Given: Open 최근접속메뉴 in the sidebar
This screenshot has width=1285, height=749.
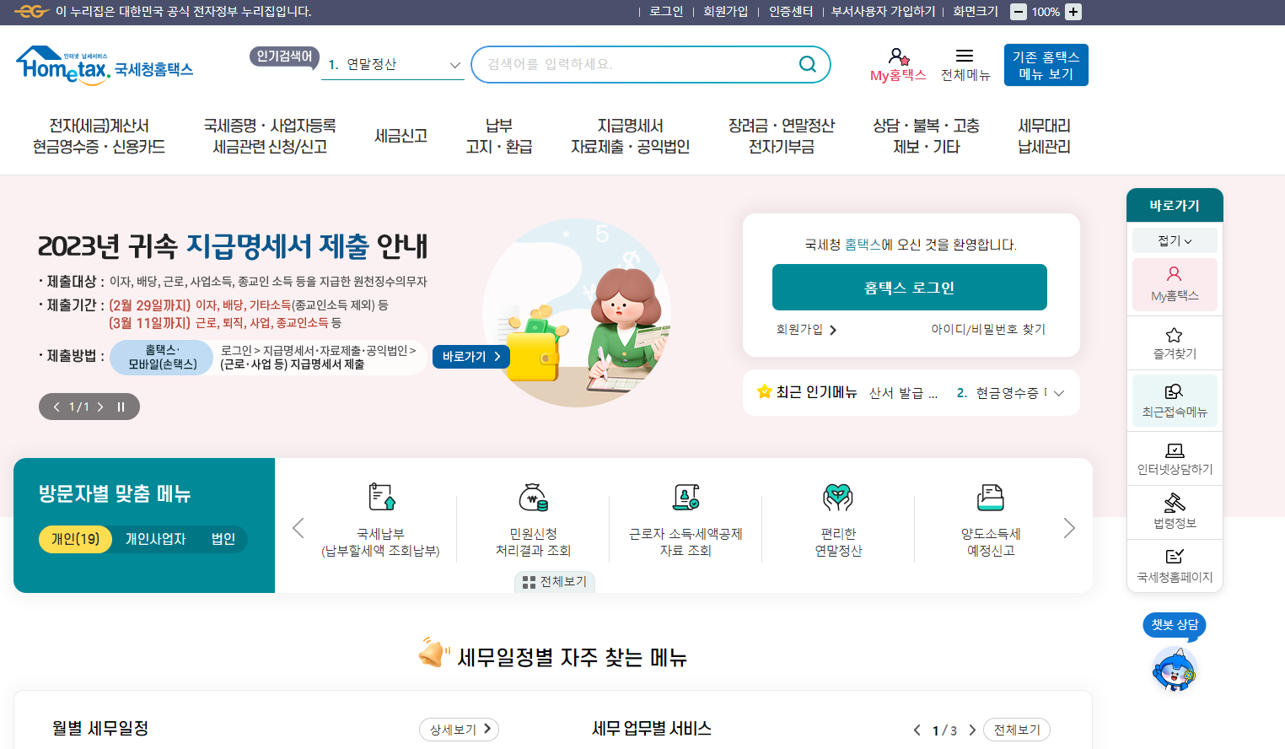Looking at the screenshot, I should [x=1175, y=401].
